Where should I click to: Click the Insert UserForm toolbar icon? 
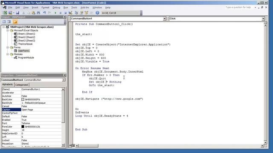pyautogui.click(x=10, y=13)
